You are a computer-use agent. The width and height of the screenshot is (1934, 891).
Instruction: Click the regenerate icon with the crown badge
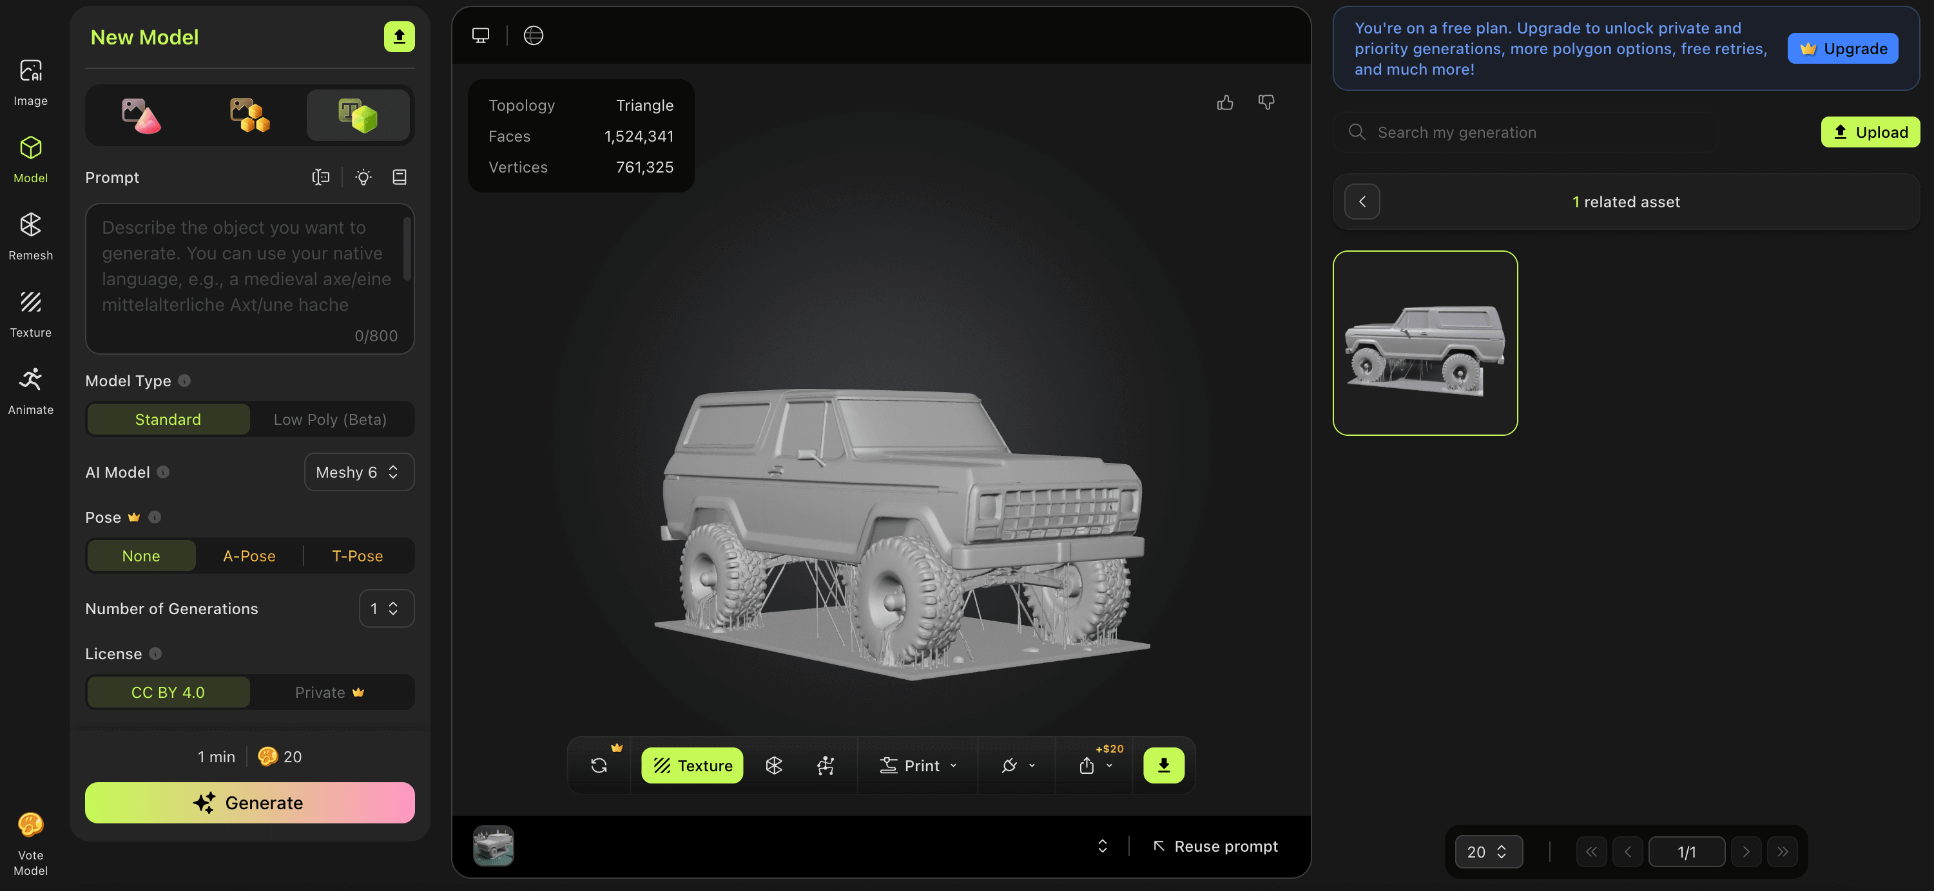598,765
